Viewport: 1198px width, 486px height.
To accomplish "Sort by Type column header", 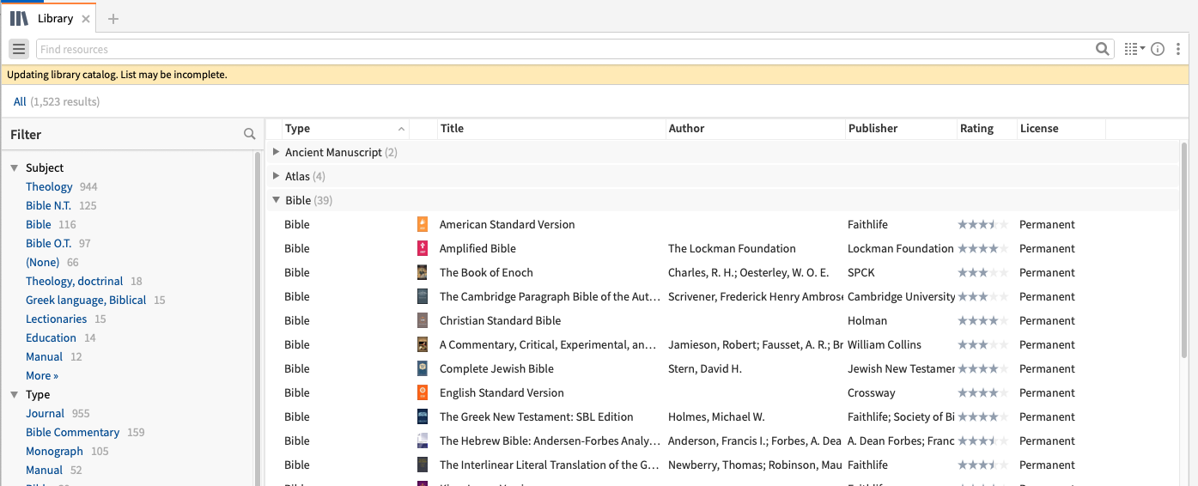I will (345, 129).
